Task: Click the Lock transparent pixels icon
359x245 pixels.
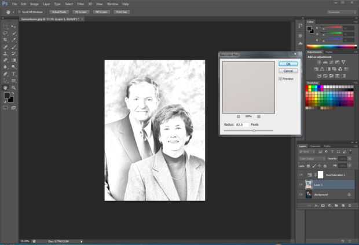Action: pos(308,166)
